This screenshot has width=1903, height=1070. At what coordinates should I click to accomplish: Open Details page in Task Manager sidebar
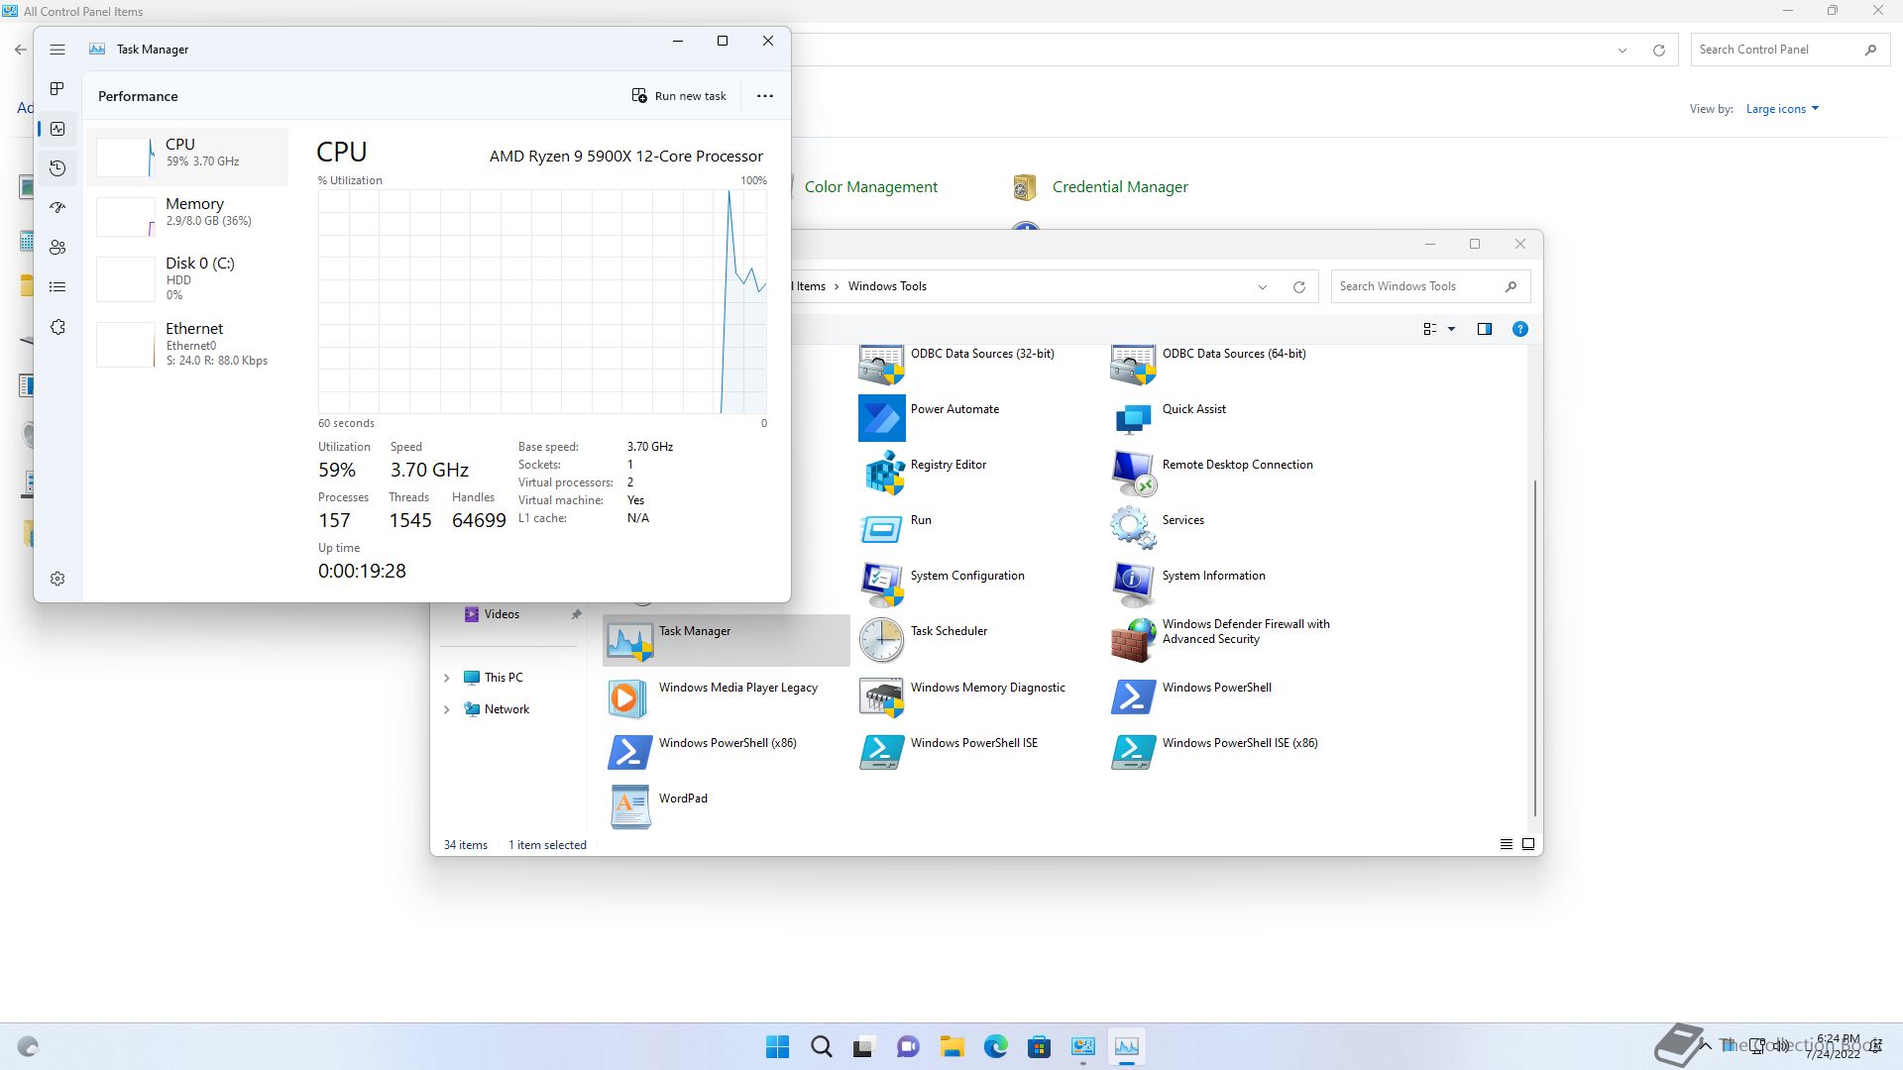pyautogui.click(x=57, y=287)
